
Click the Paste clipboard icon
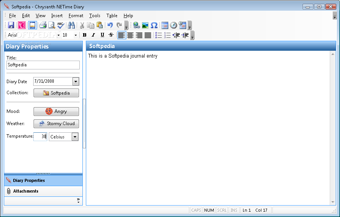click(x=100, y=25)
